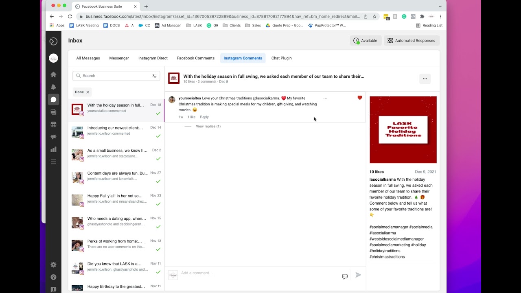Image resolution: width=521 pixels, height=293 pixels.
Task: Expand the Chrome tab search chevron
Action: (440, 6)
